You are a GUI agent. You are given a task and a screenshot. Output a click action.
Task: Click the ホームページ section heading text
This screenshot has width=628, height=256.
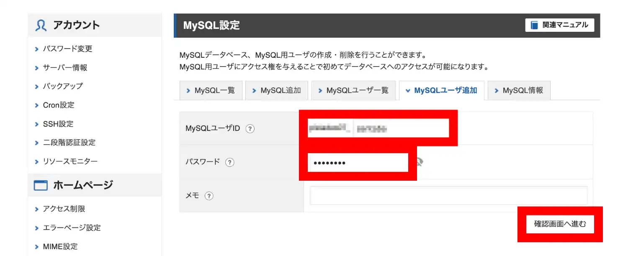coord(83,185)
